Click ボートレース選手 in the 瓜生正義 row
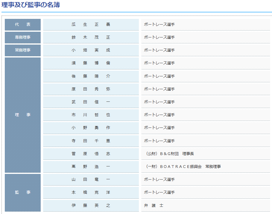272x214 pixels. pyautogui.click(x=159, y=25)
